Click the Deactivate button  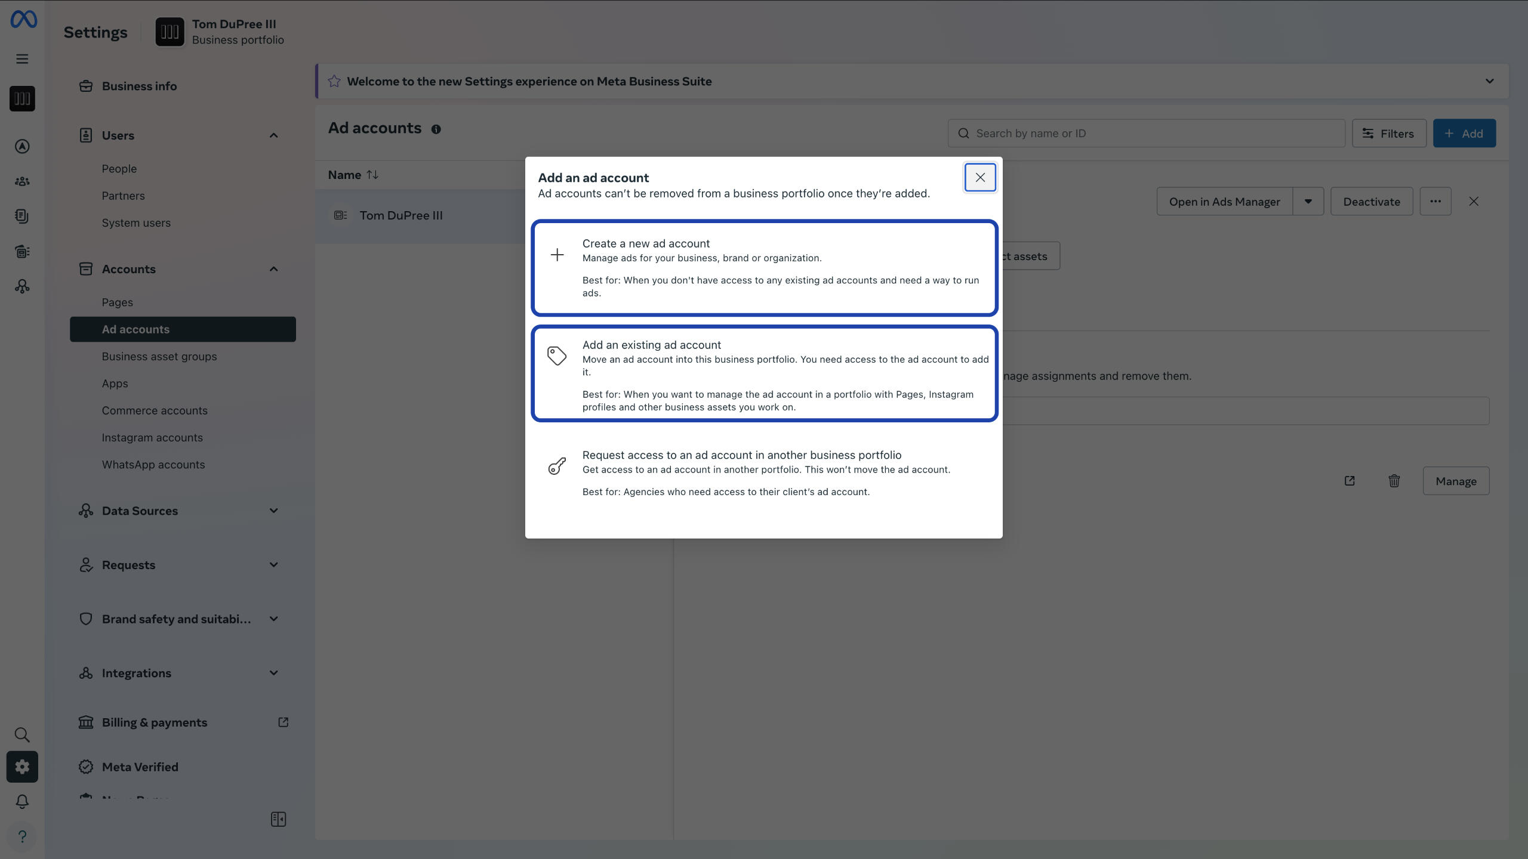tap(1371, 202)
